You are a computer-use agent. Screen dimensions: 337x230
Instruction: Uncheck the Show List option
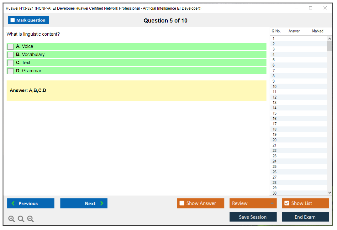click(287, 203)
